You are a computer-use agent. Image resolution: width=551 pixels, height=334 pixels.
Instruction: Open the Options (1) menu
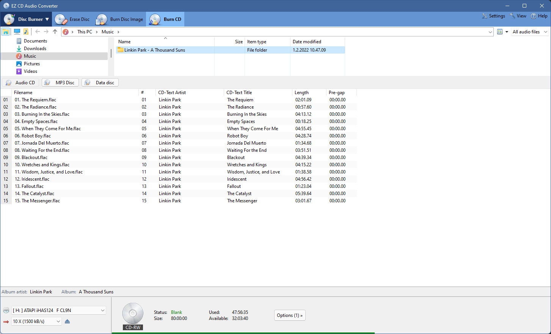(x=290, y=315)
